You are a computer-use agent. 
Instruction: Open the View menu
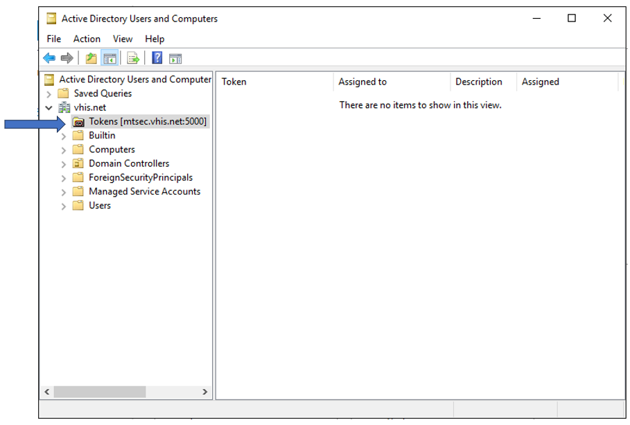click(123, 39)
